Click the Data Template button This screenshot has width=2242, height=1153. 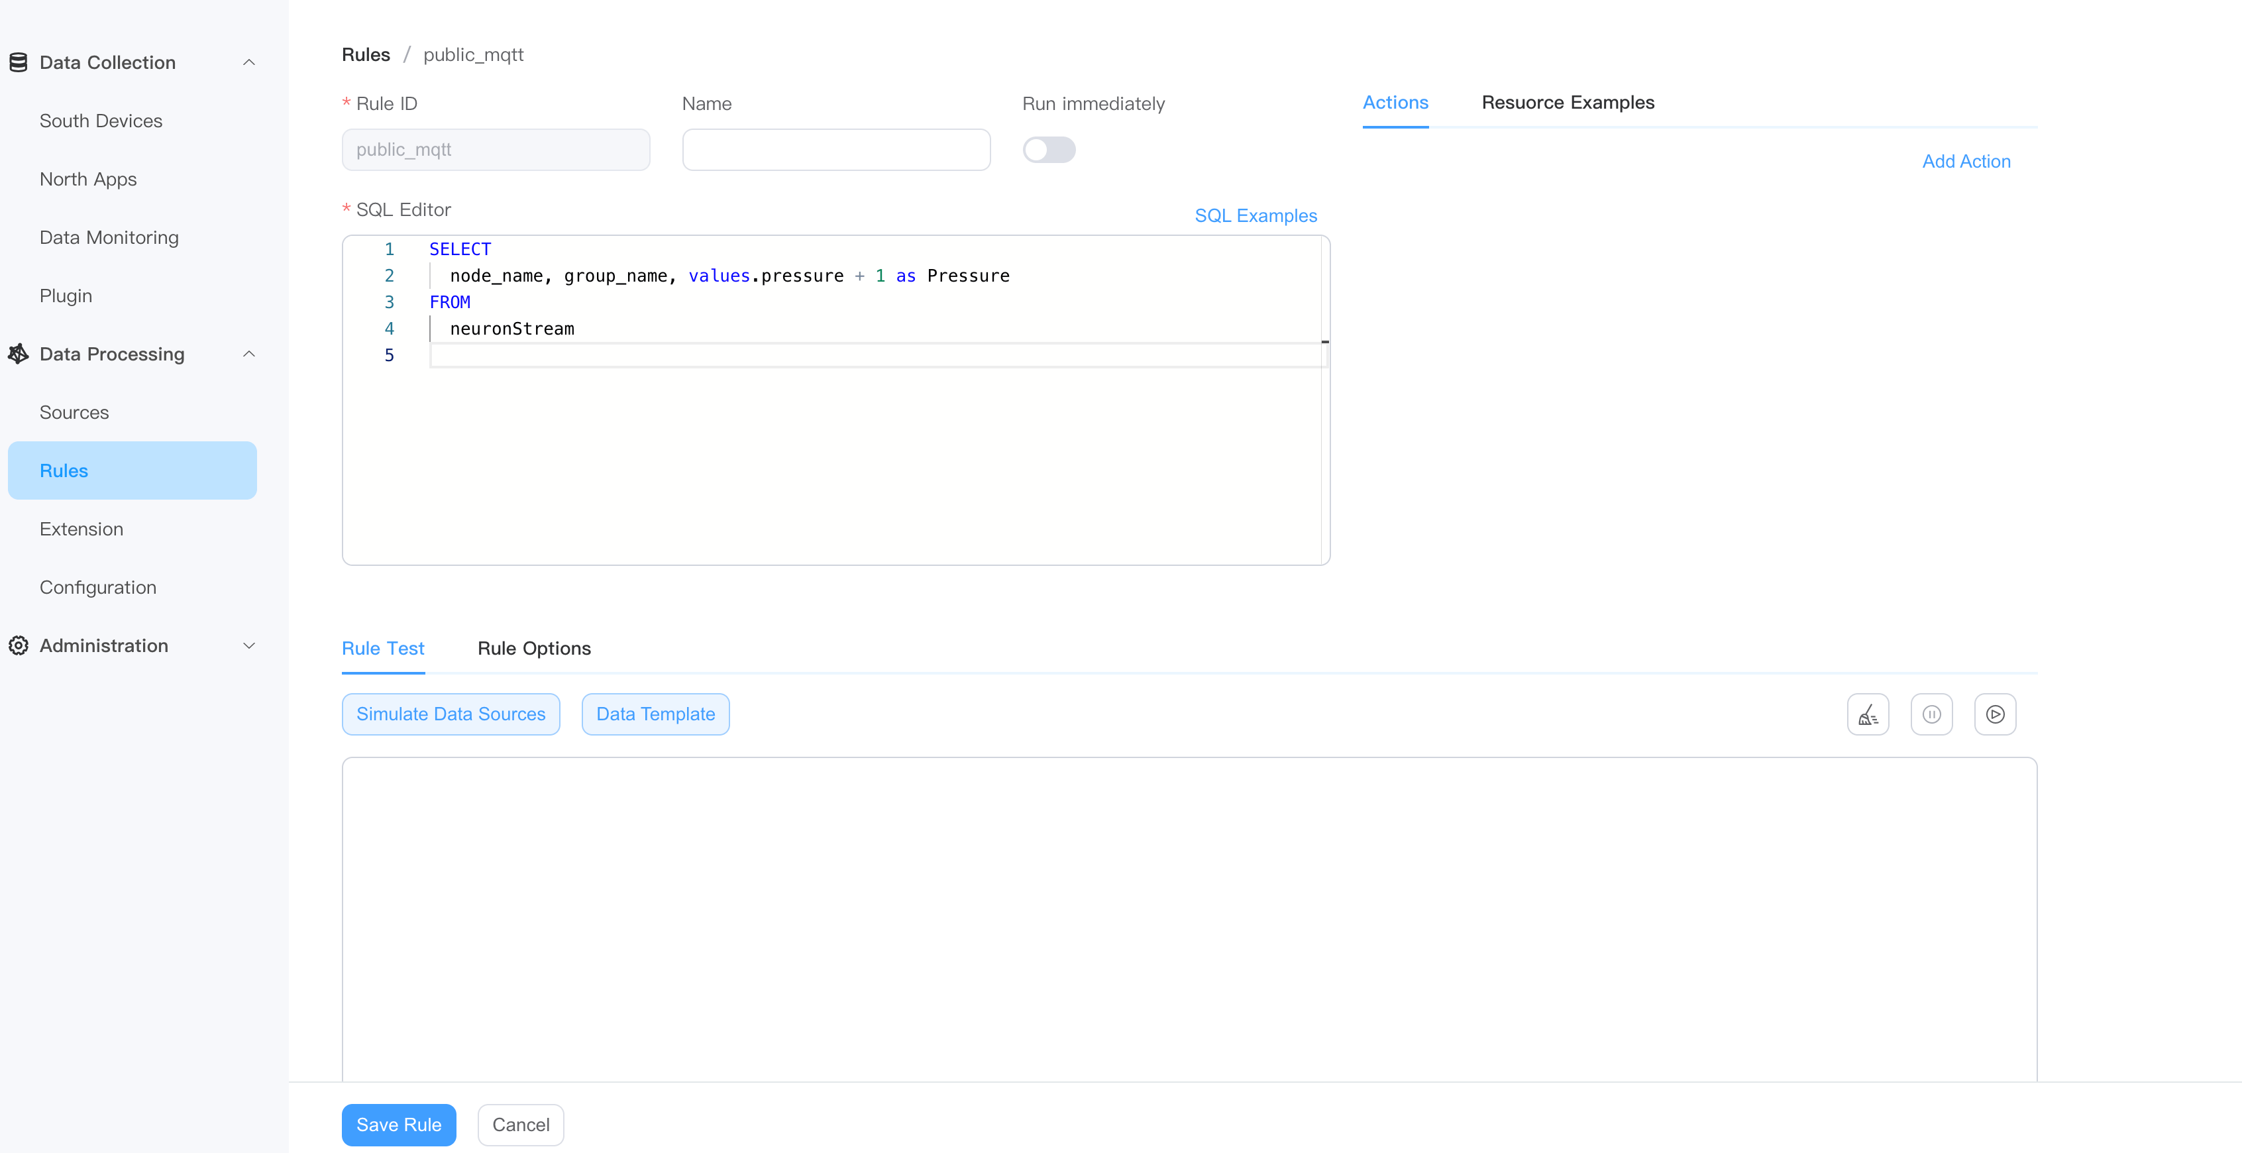click(x=655, y=714)
